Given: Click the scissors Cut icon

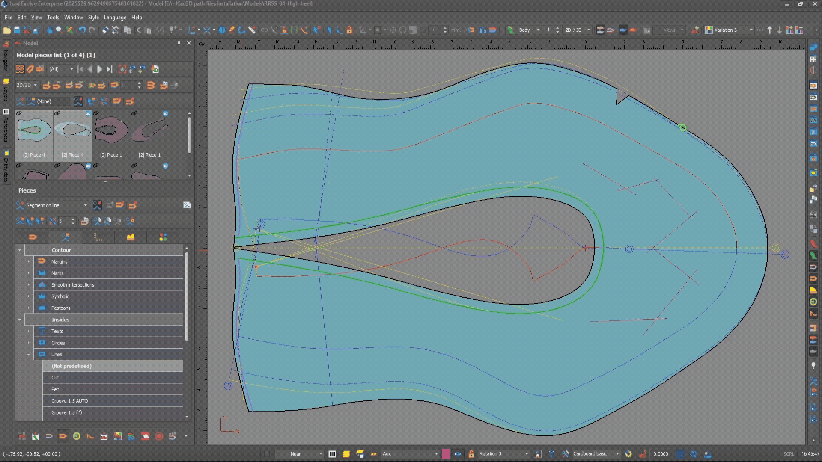Looking at the screenshot, I should pyautogui.click(x=137, y=30).
